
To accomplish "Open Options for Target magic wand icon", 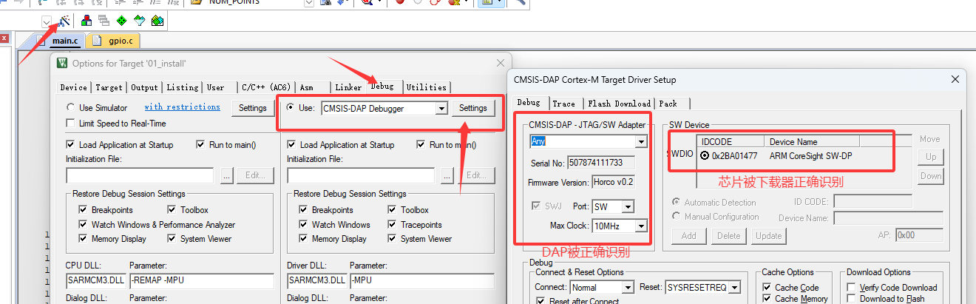I will (x=64, y=21).
